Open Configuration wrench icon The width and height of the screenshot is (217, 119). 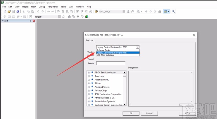173,11
